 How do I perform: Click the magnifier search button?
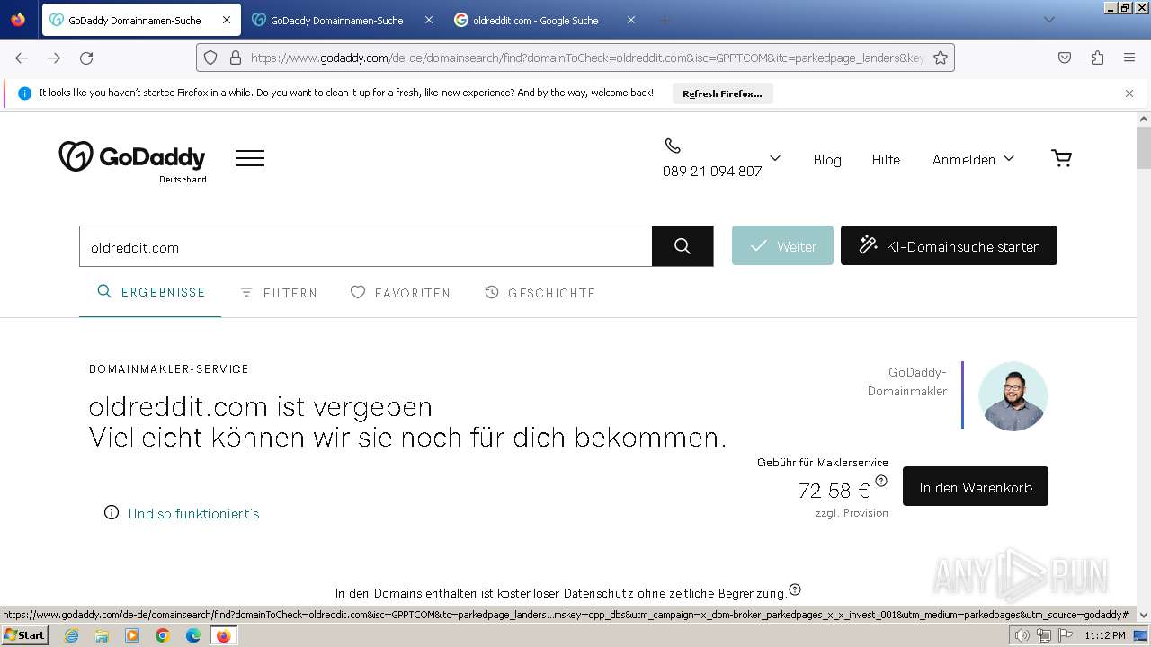(x=683, y=246)
